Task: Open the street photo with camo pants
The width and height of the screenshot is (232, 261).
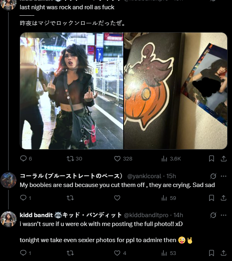Action: pos(71,91)
